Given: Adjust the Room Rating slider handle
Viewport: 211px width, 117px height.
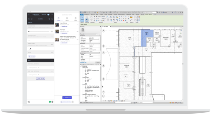Looking at the screenshot, I should pos(29,31).
